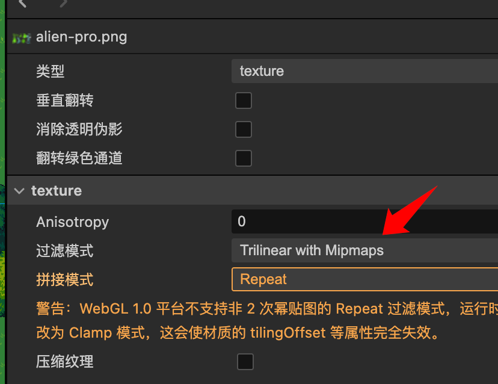Click the 类型 property label
Image resolution: width=498 pixels, height=384 pixels.
[50, 71]
